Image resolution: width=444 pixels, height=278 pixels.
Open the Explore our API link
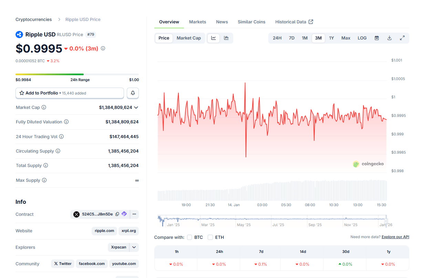(x=395, y=237)
